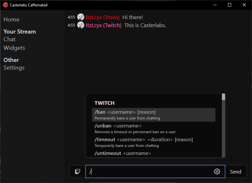The width and height of the screenshot is (252, 183).
Task: Maximize the Casterlabs window
Action: pos(230,5)
